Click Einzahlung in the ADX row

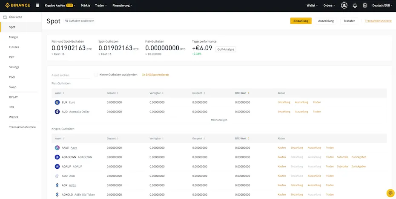click(297, 185)
